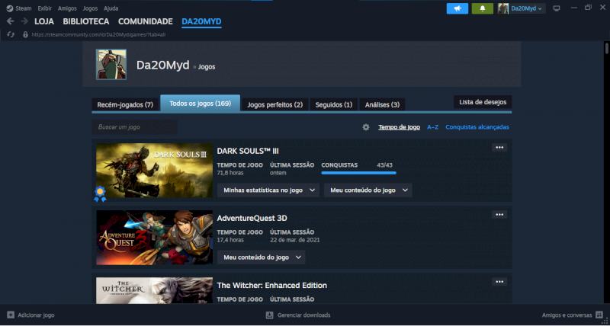This screenshot has width=610, height=326.
Task: Open the green notifications bell
Action: (482, 8)
